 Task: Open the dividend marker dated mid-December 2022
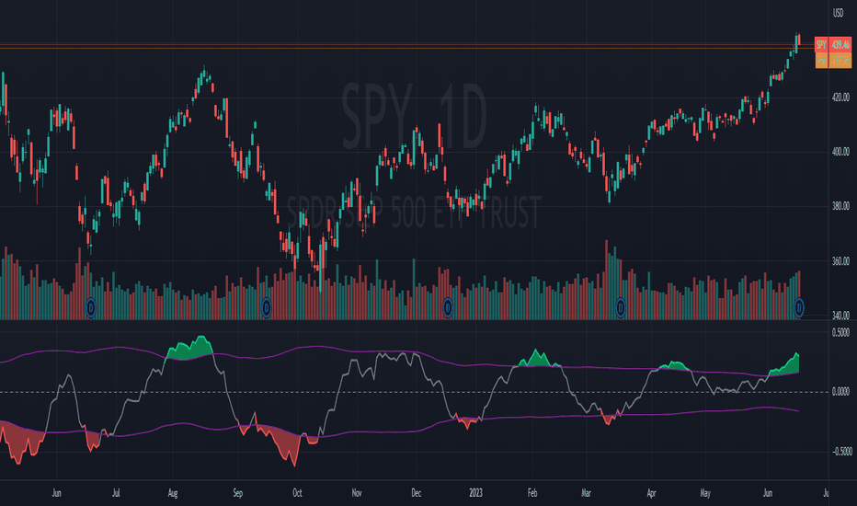[448, 307]
